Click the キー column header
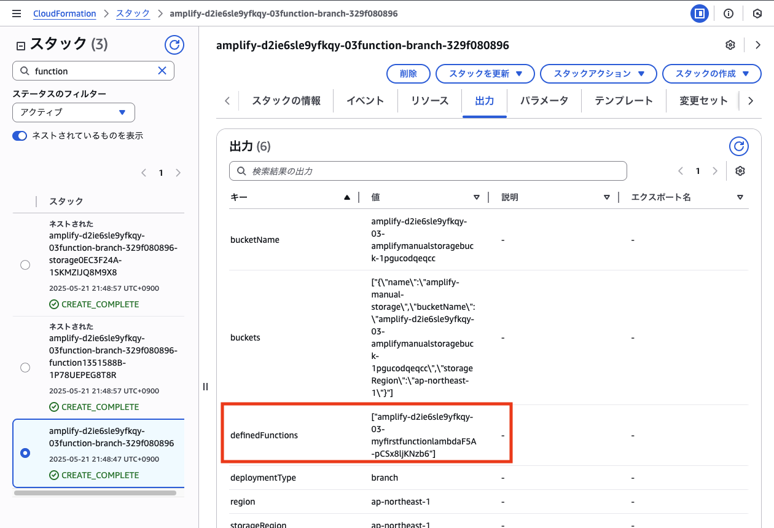The height and width of the screenshot is (528, 774). click(x=239, y=197)
